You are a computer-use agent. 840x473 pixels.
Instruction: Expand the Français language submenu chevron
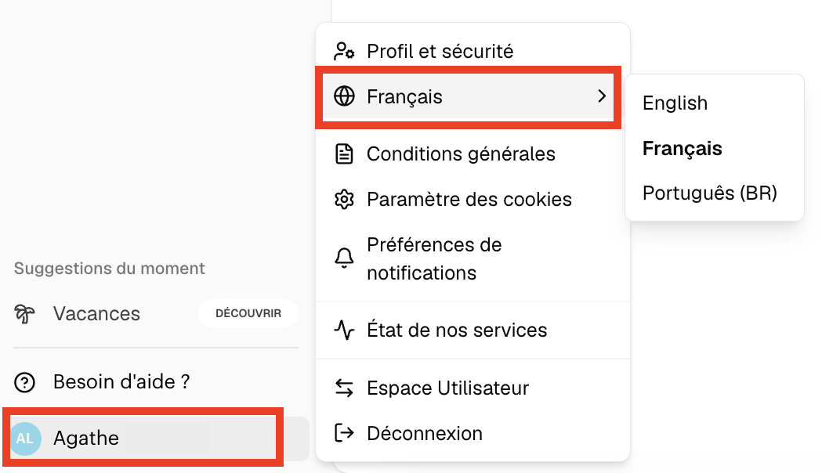click(602, 96)
